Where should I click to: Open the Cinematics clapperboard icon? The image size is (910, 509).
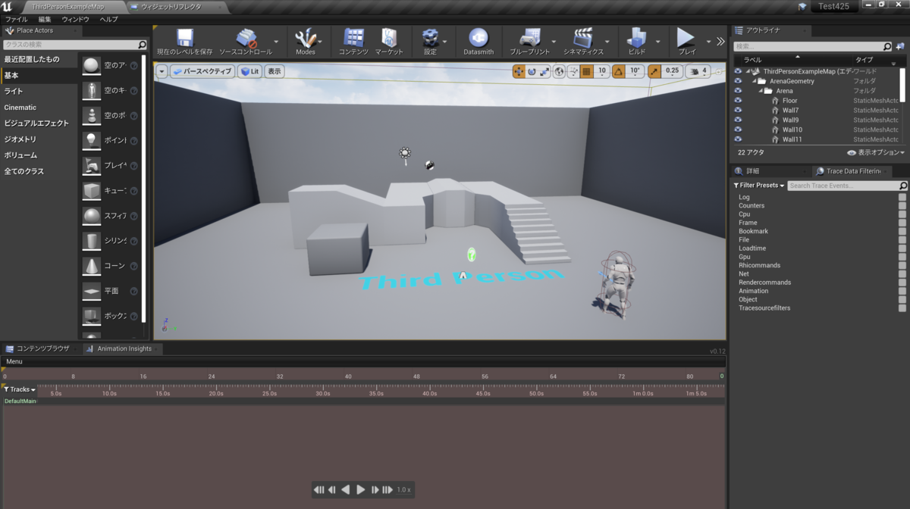pos(582,38)
